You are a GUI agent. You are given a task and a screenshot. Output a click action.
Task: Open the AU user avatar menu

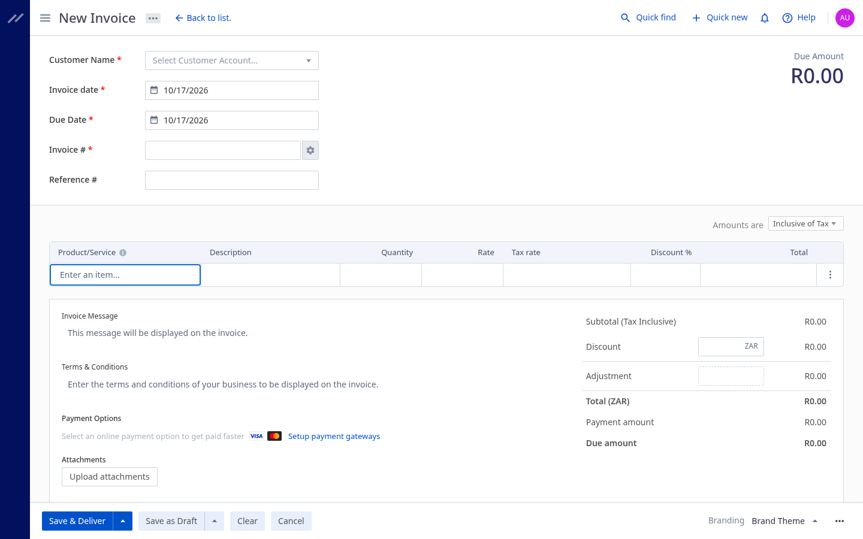pyautogui.click(x=845, y=18)
